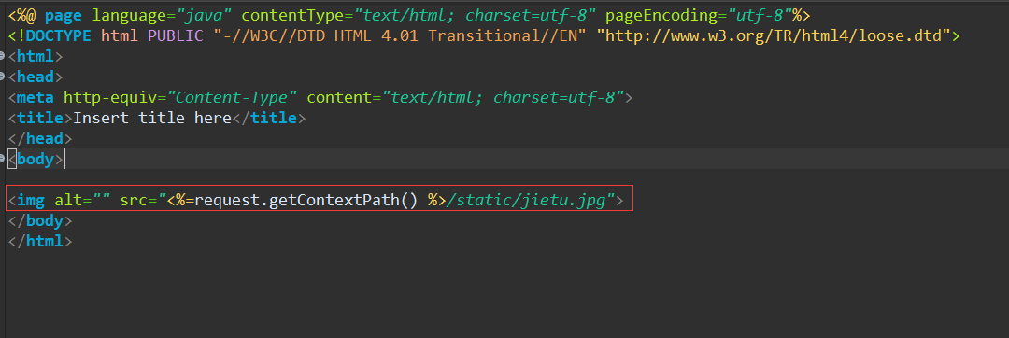1009x338 pixels.
Task: Click the "alt" attribute of the img tag
Action: [x=68, y=201]
